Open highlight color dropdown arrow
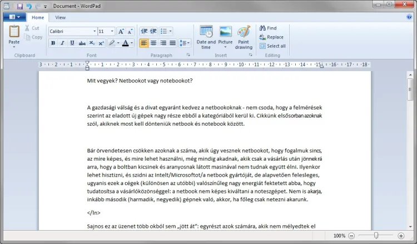The image size is (417, 244). (x=118, y=43)
